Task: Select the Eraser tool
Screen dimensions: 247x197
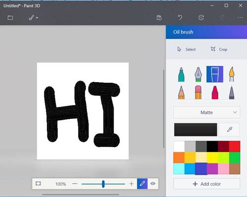Action: pos(198,92)
